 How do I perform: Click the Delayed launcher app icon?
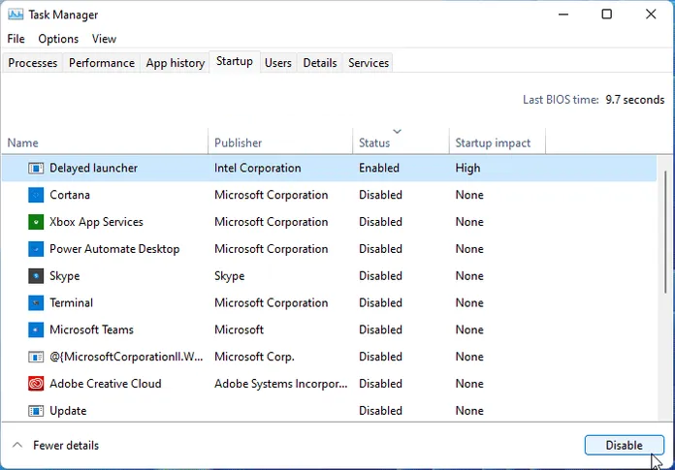pyautogui.click(x=36, y=168)
